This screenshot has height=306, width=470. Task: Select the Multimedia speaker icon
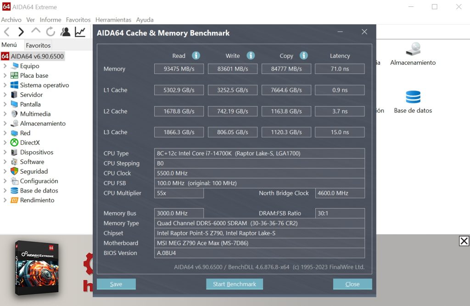click(x=14, y=113)
